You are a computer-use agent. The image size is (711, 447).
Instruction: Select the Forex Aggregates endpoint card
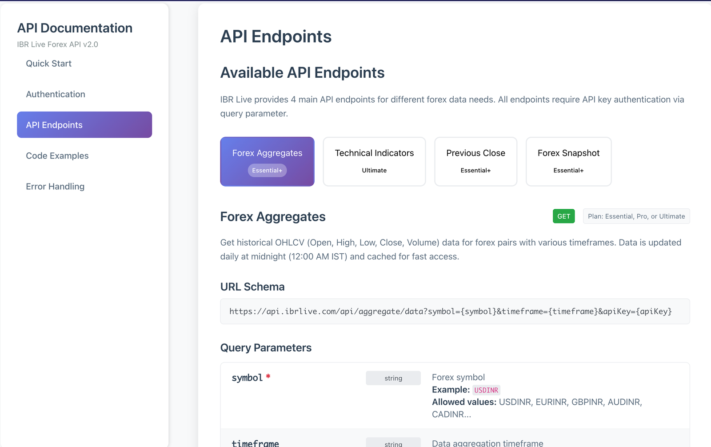pyautogui.click(x=267, y=161)
